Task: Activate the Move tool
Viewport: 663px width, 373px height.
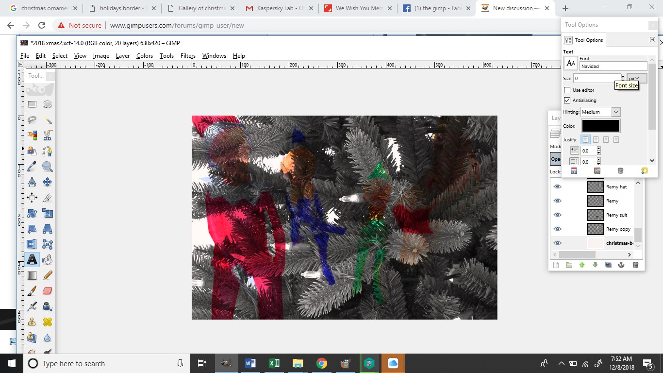Action: click(47, 182)
